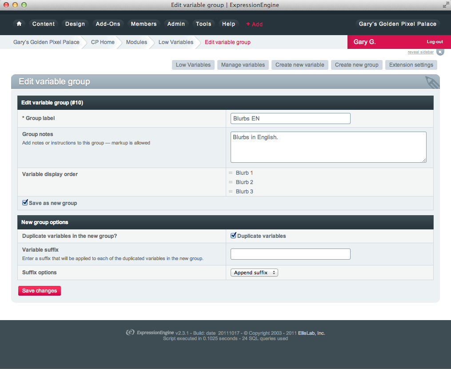451x369 pixels.
Task: Go to Modules breadcrumb
Action: coord(136,42)
